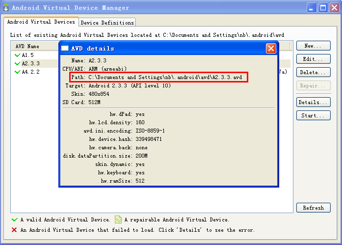Screen dimensions: 342x245
Task: Open the Details... button
Action: (314, 102)
